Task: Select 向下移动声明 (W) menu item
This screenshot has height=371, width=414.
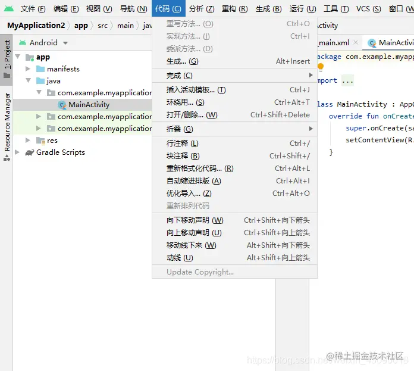Action: click(234, 220)
